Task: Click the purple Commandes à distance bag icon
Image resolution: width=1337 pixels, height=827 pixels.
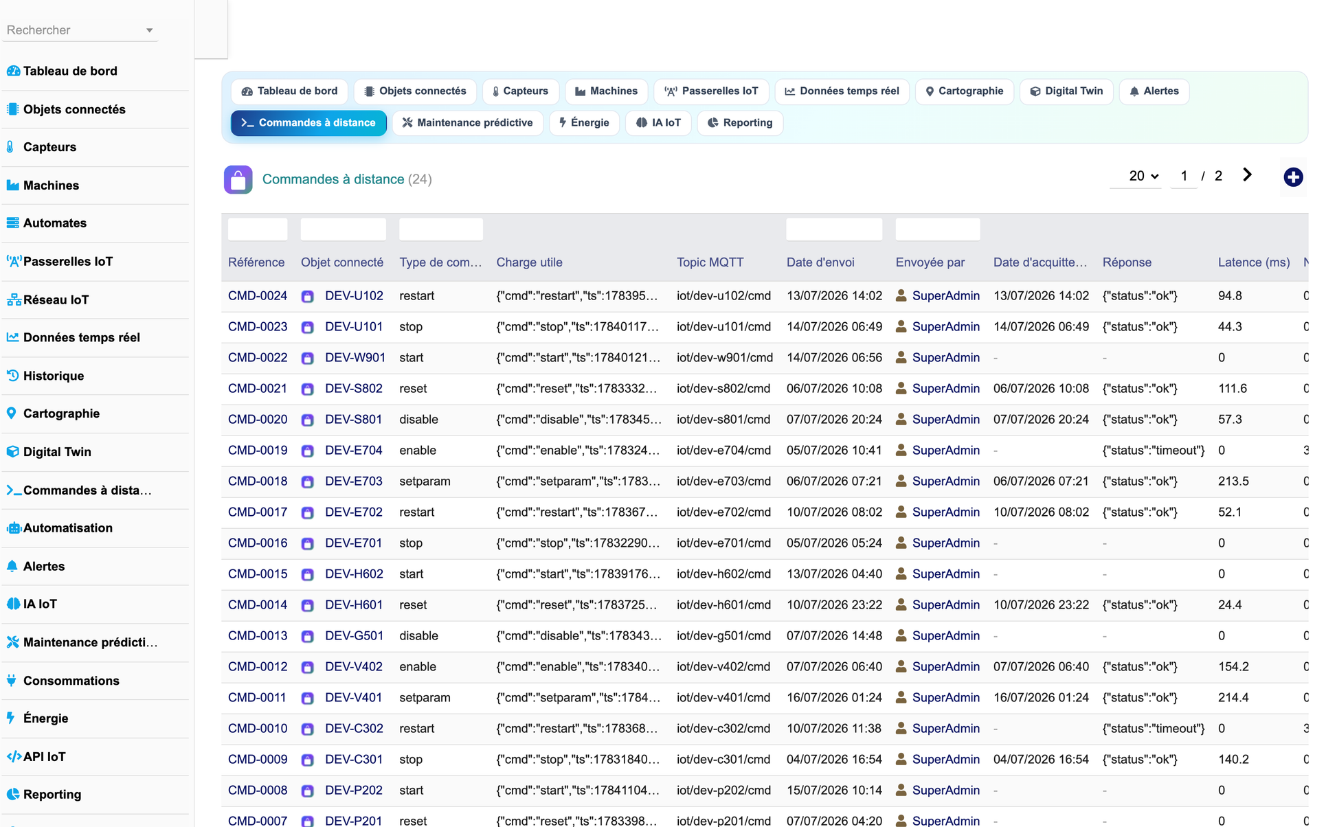Action: 238,180
